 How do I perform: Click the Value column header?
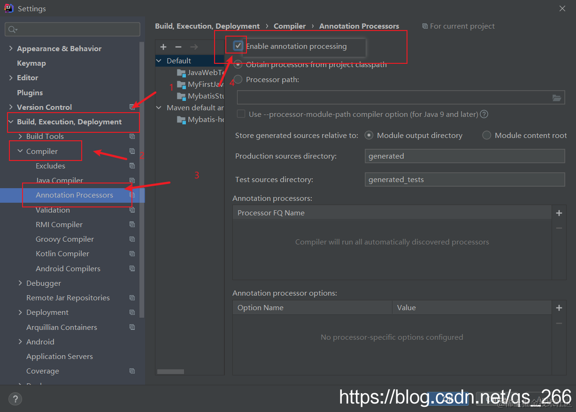pos(472,308)
